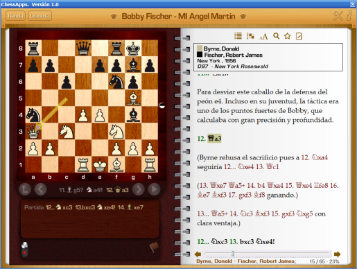
Task: Click the white bishop on f1
Action: pos(116,165)
